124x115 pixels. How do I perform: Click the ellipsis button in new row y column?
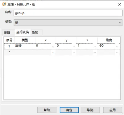[x=74, y=53]
